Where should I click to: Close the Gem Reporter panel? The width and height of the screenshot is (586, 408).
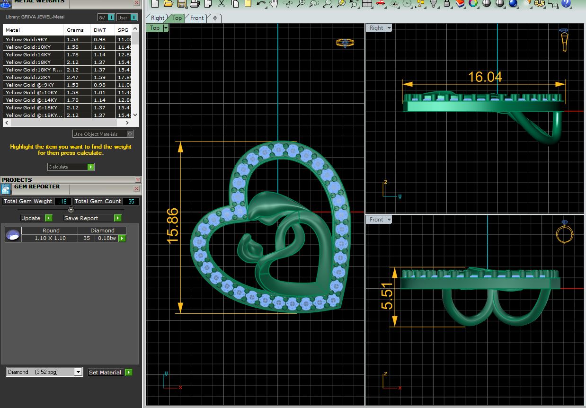click(137, 189)
